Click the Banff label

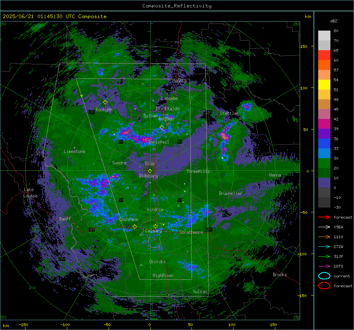(65, 219)
